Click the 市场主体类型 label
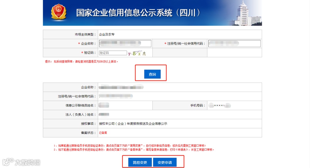The image size is (310, 168). coord(85,35)
